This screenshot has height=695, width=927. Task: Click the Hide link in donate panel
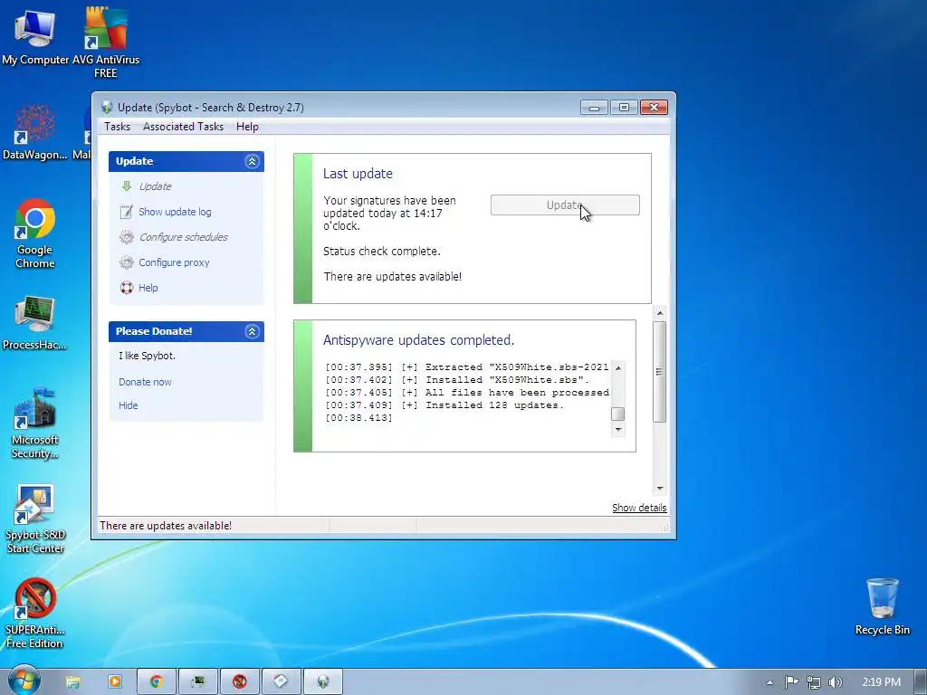point(129,405)
